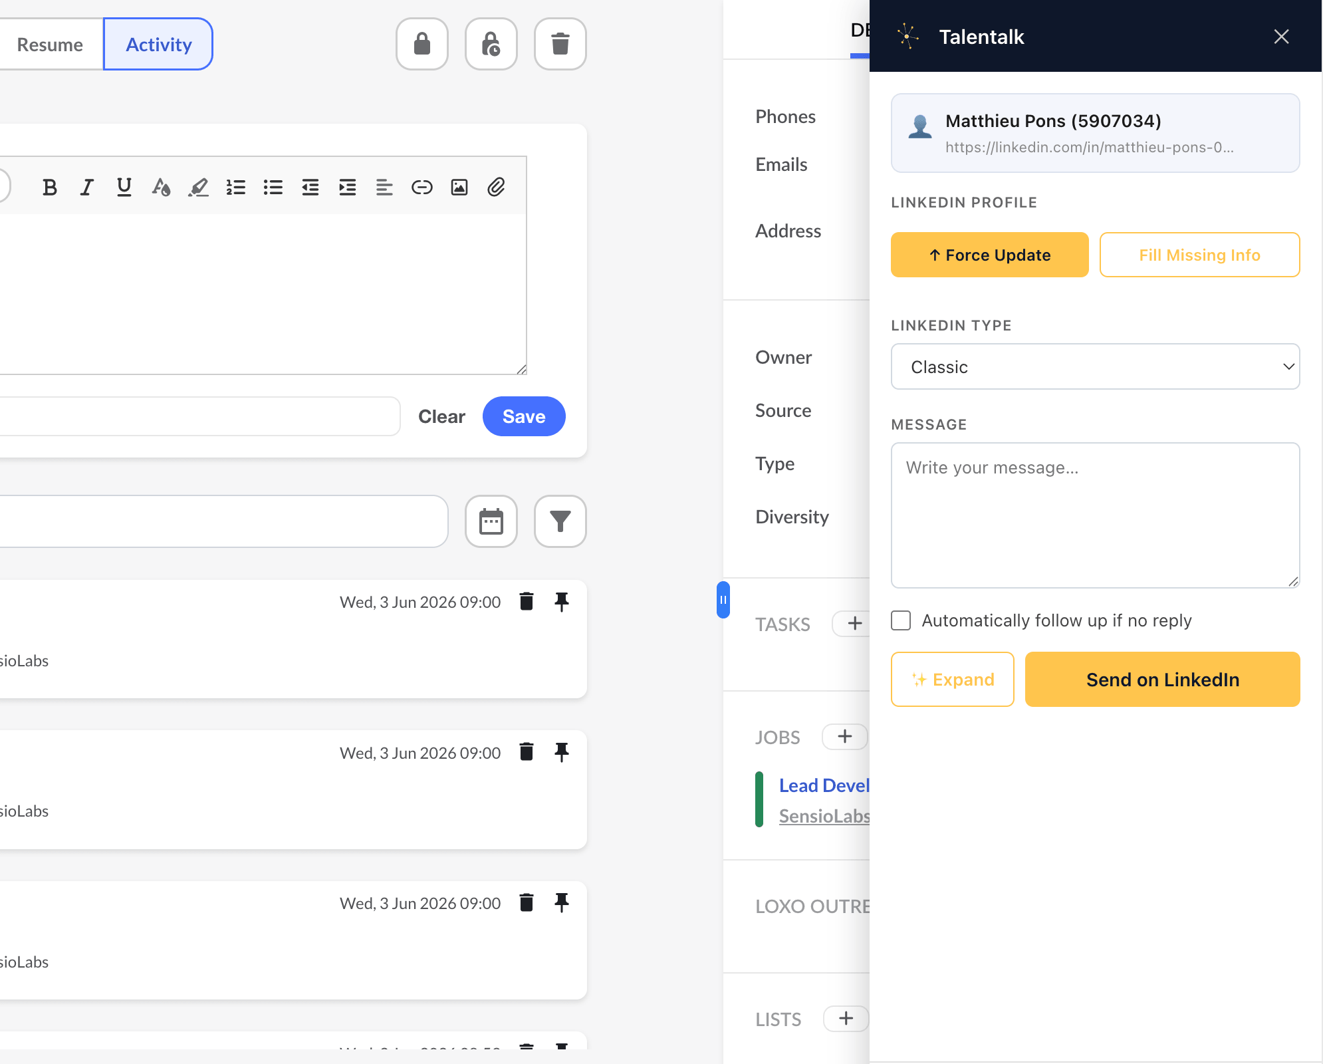Screen dimensions: 1323x1064
Task: Enable automatic follow up if no reply
Action: coord(901,620)
